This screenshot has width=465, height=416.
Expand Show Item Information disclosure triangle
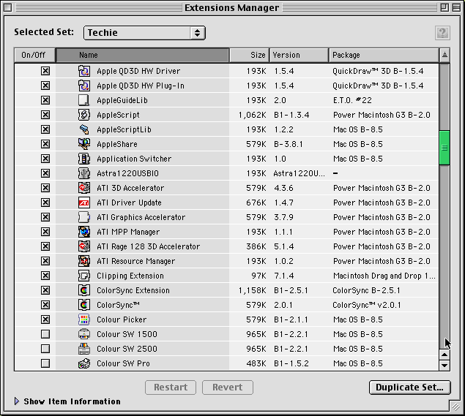[x=17, y=401]
